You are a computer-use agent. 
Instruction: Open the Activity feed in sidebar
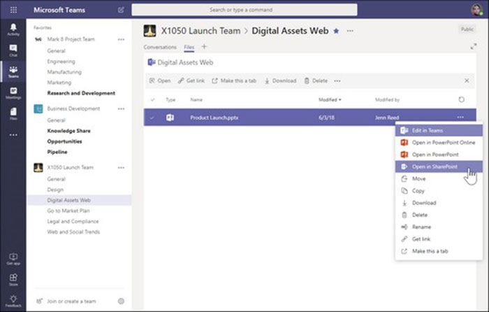13,29
